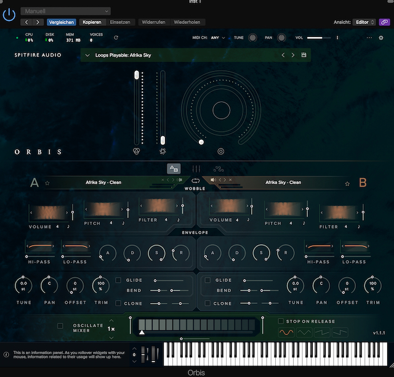Open the Ansicht Editor view dropdown
Viewport: 394px width, 377px height.
[364, 22]
